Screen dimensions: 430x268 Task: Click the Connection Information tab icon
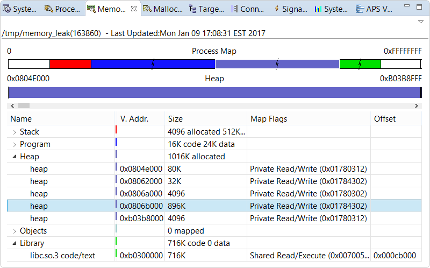[234, 9]
